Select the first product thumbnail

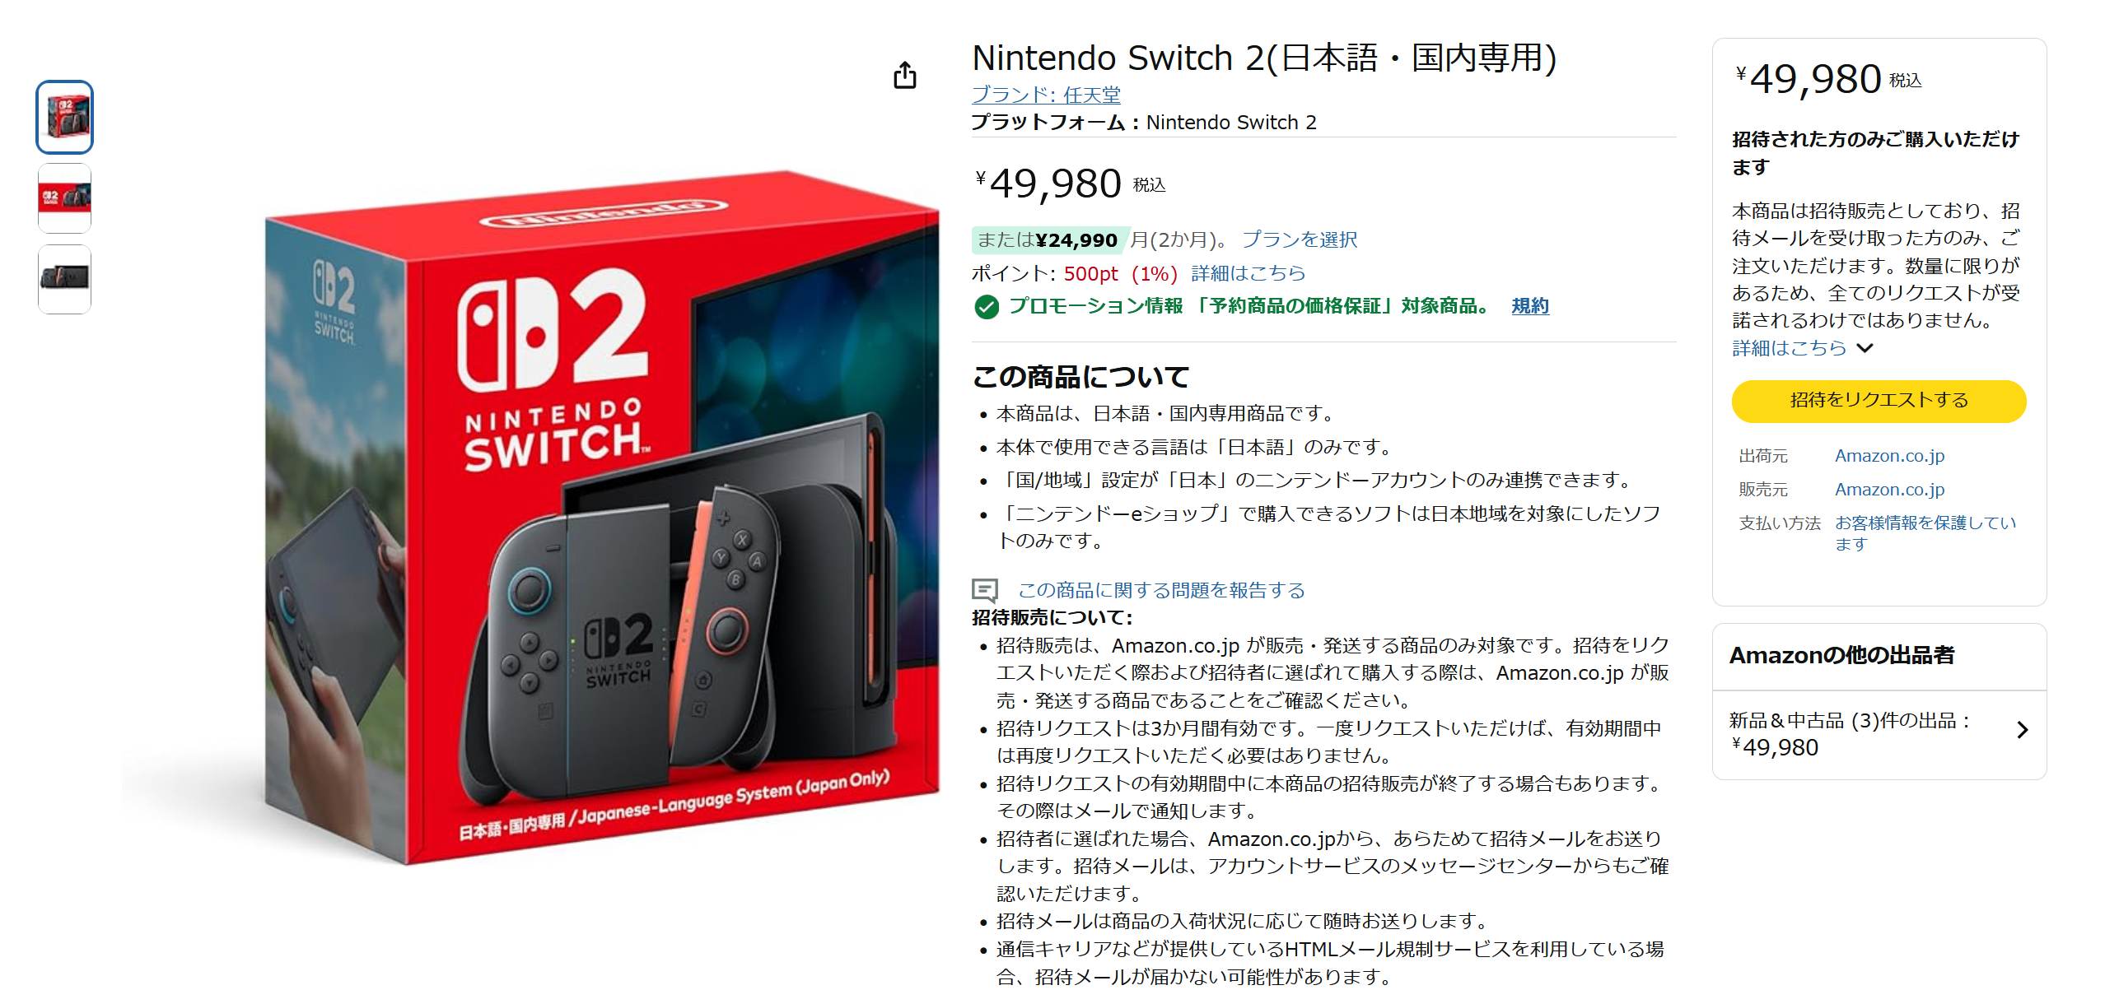[x=64, y=117]
